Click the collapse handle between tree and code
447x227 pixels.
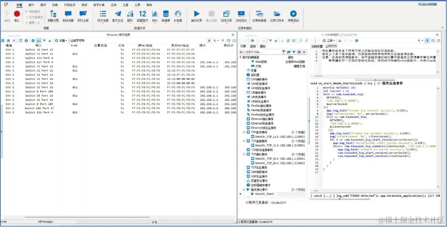(x=308, y=121)
